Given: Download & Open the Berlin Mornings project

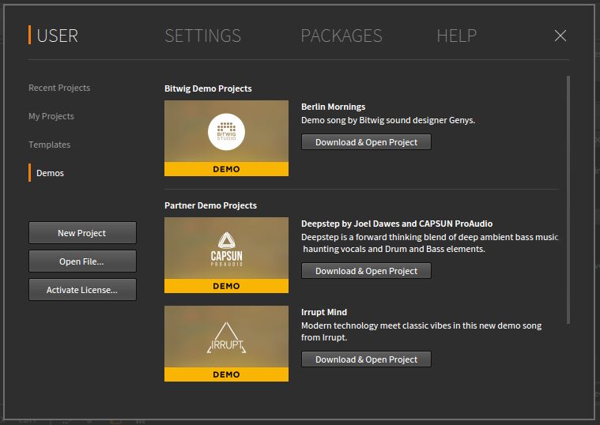Looking at the screenshot, I should 366,142.
